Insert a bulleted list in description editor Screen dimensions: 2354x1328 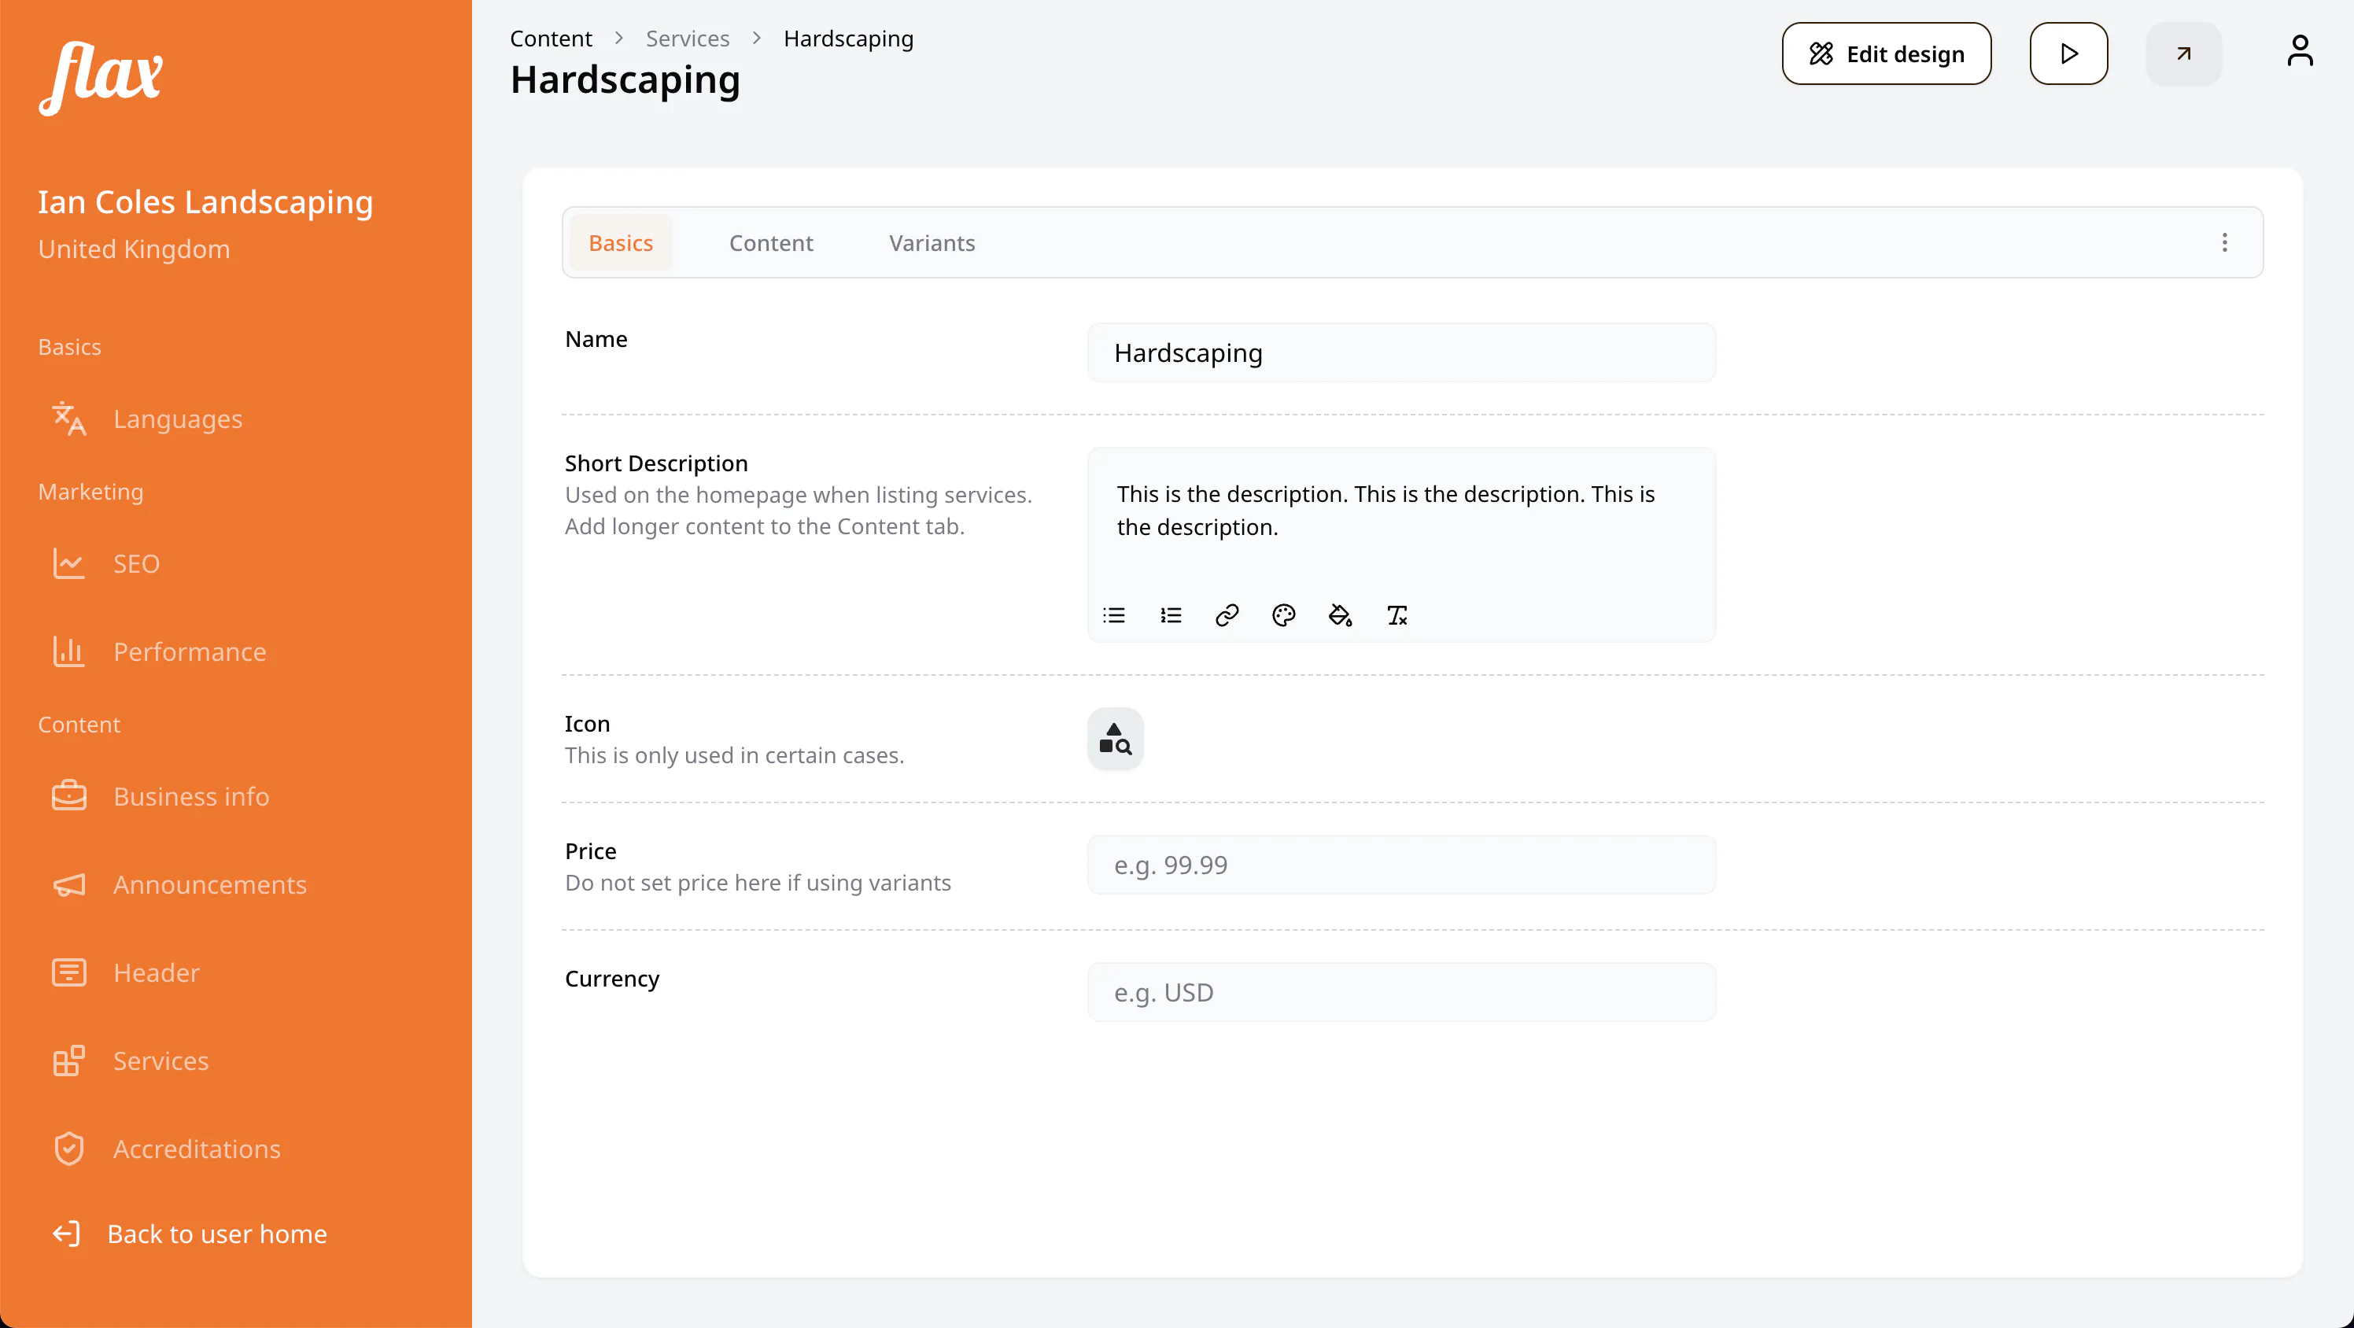coord(1114,615)
